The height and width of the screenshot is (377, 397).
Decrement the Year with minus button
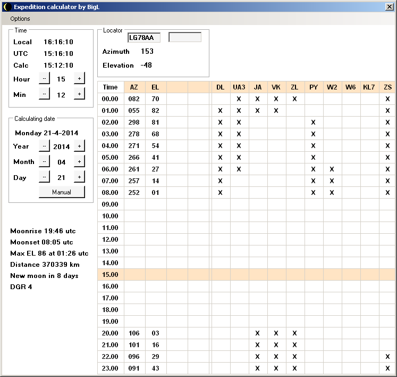(44, 146)
